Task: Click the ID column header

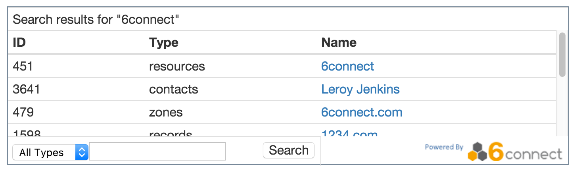Action: (19, 42)
